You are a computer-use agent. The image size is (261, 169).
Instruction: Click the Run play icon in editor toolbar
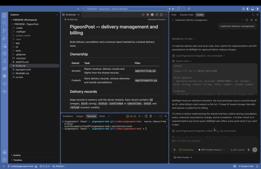point(143,15)
